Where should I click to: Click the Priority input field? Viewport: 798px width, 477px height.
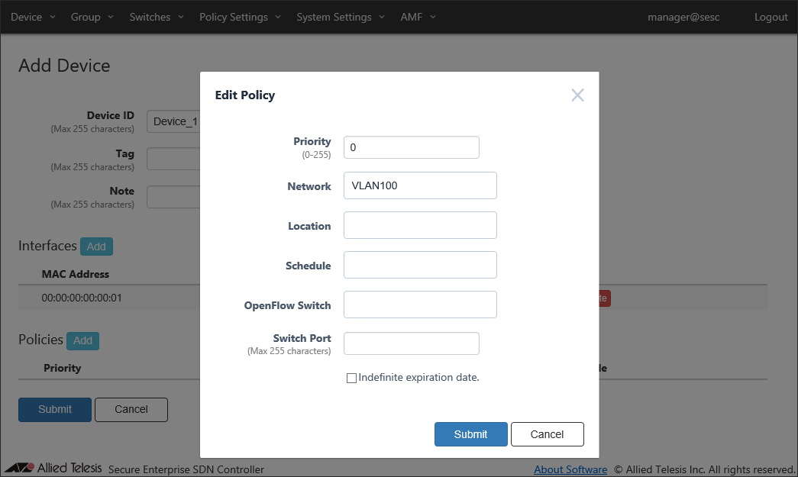[x=411, y=147]
